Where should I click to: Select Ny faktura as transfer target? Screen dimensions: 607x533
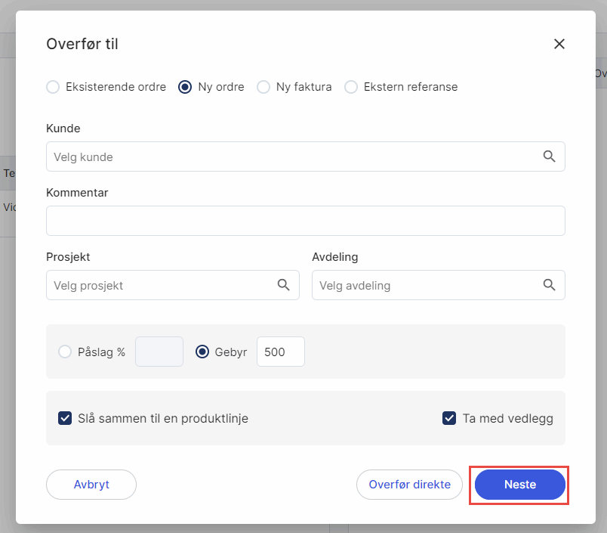point(263,87)
